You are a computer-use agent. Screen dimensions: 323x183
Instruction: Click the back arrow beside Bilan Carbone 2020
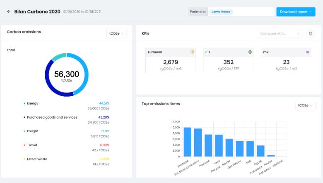point(9,12)
